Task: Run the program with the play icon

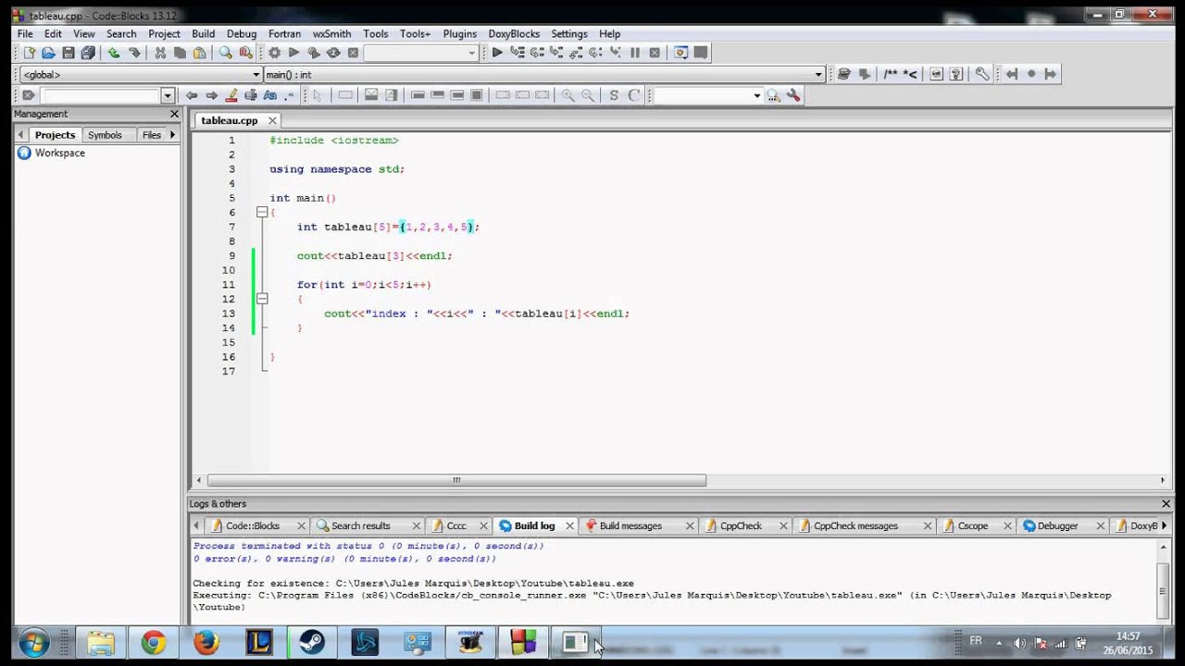Action: 293,53
